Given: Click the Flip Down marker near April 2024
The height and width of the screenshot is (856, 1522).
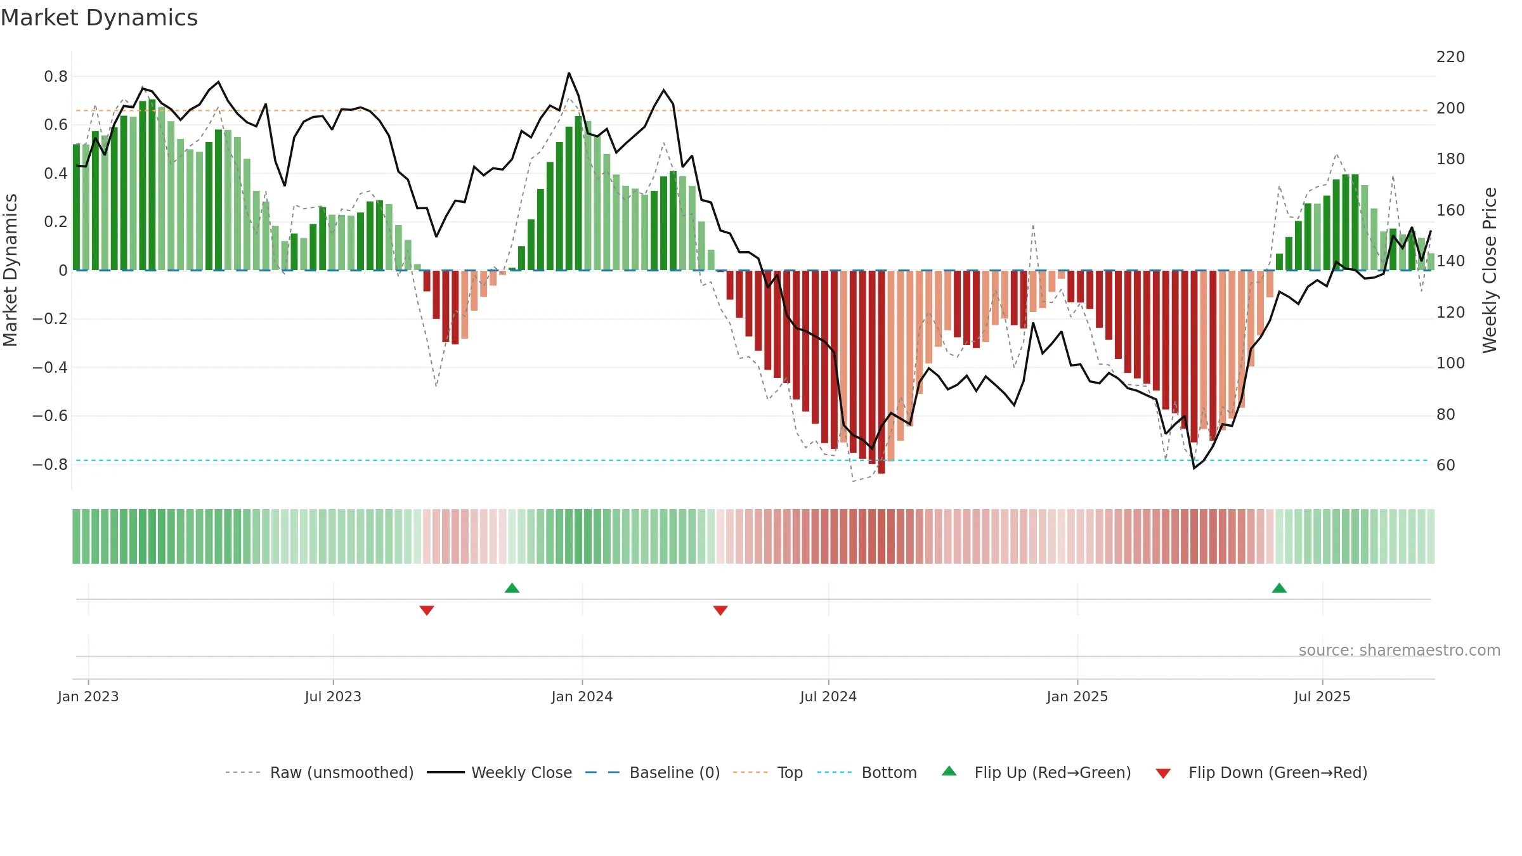Looking at the screenshot, I should (720, 610).
